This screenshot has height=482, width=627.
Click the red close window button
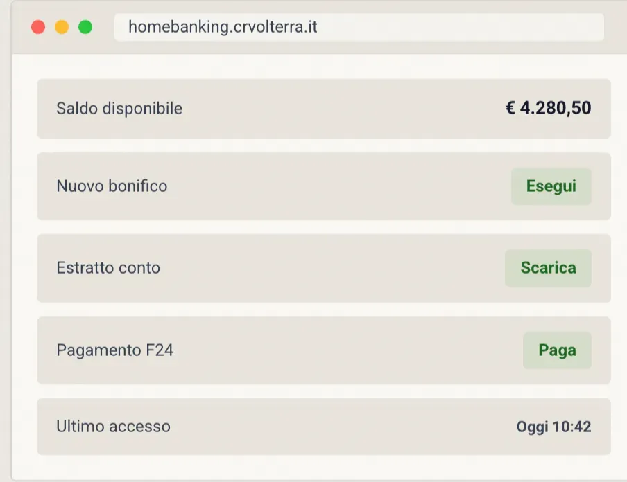click(38, 27)
